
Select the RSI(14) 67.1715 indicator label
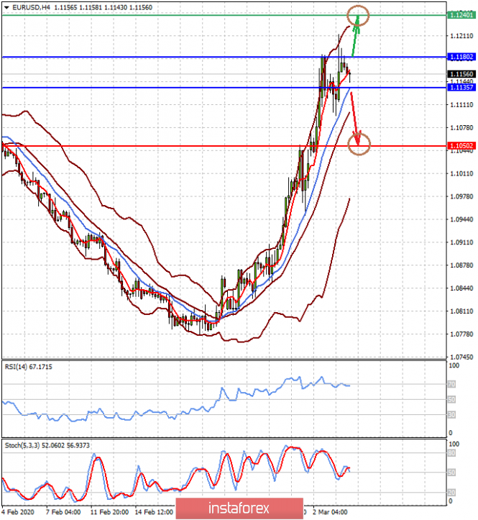(x=29, y=367)
